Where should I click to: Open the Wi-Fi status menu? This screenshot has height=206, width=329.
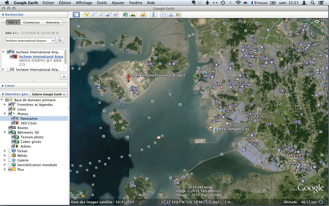point(238,3)
